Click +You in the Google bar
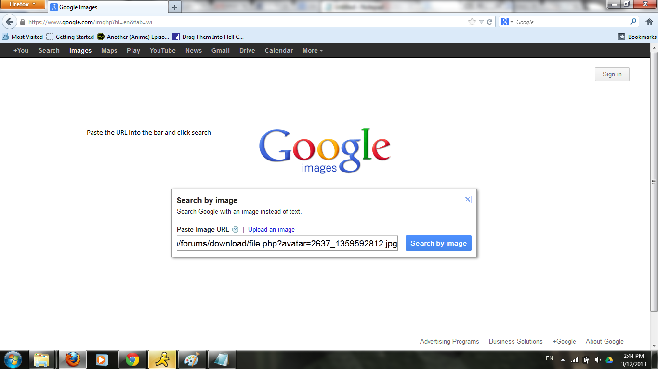The image size is (658, 369). [21, 50]
